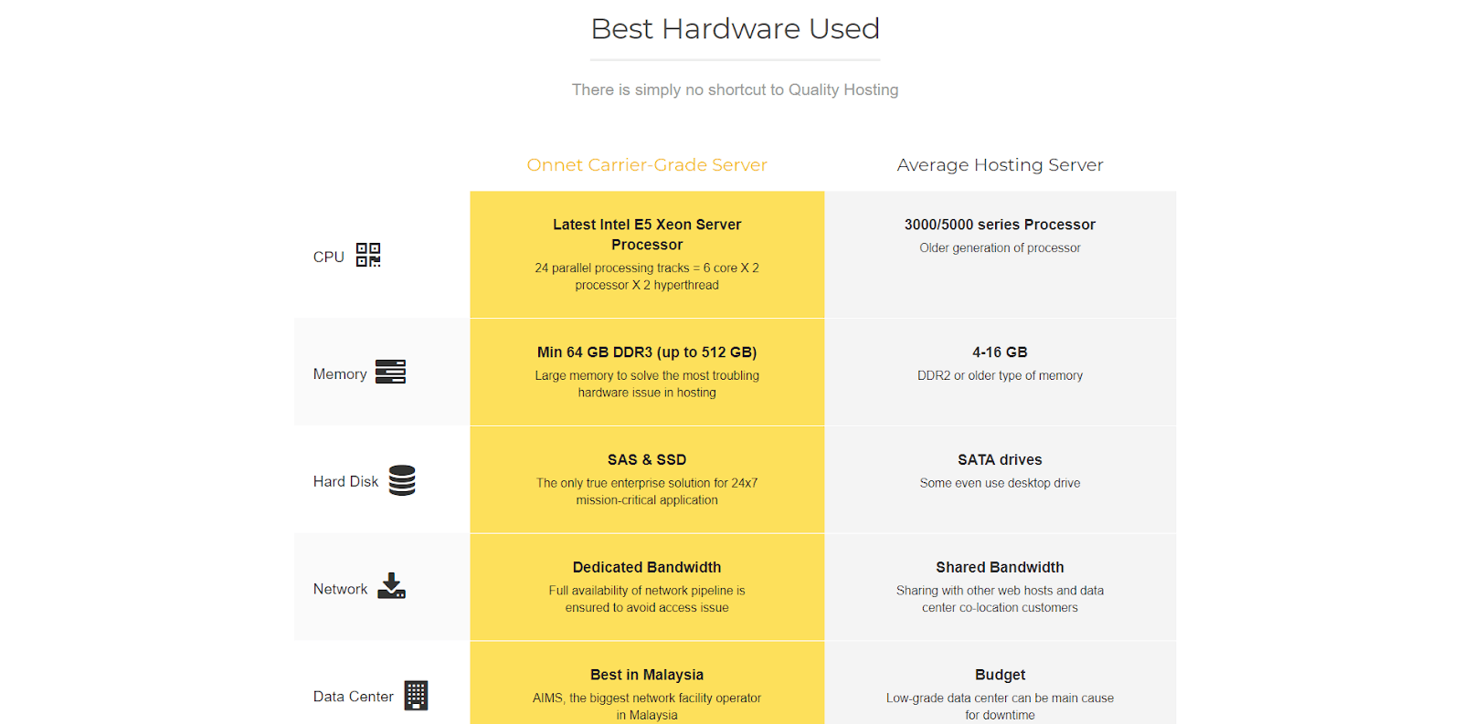Click the '24 parallel processing tracks' description

tap(647, 277)
